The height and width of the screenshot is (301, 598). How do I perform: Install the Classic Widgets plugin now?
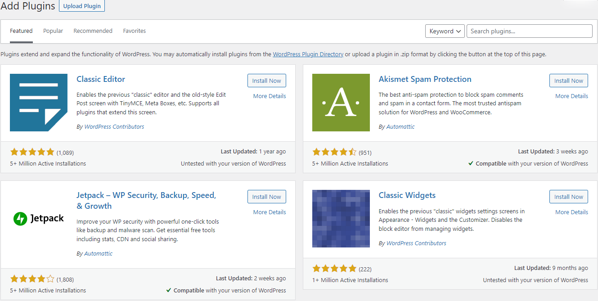coord(569,197)
